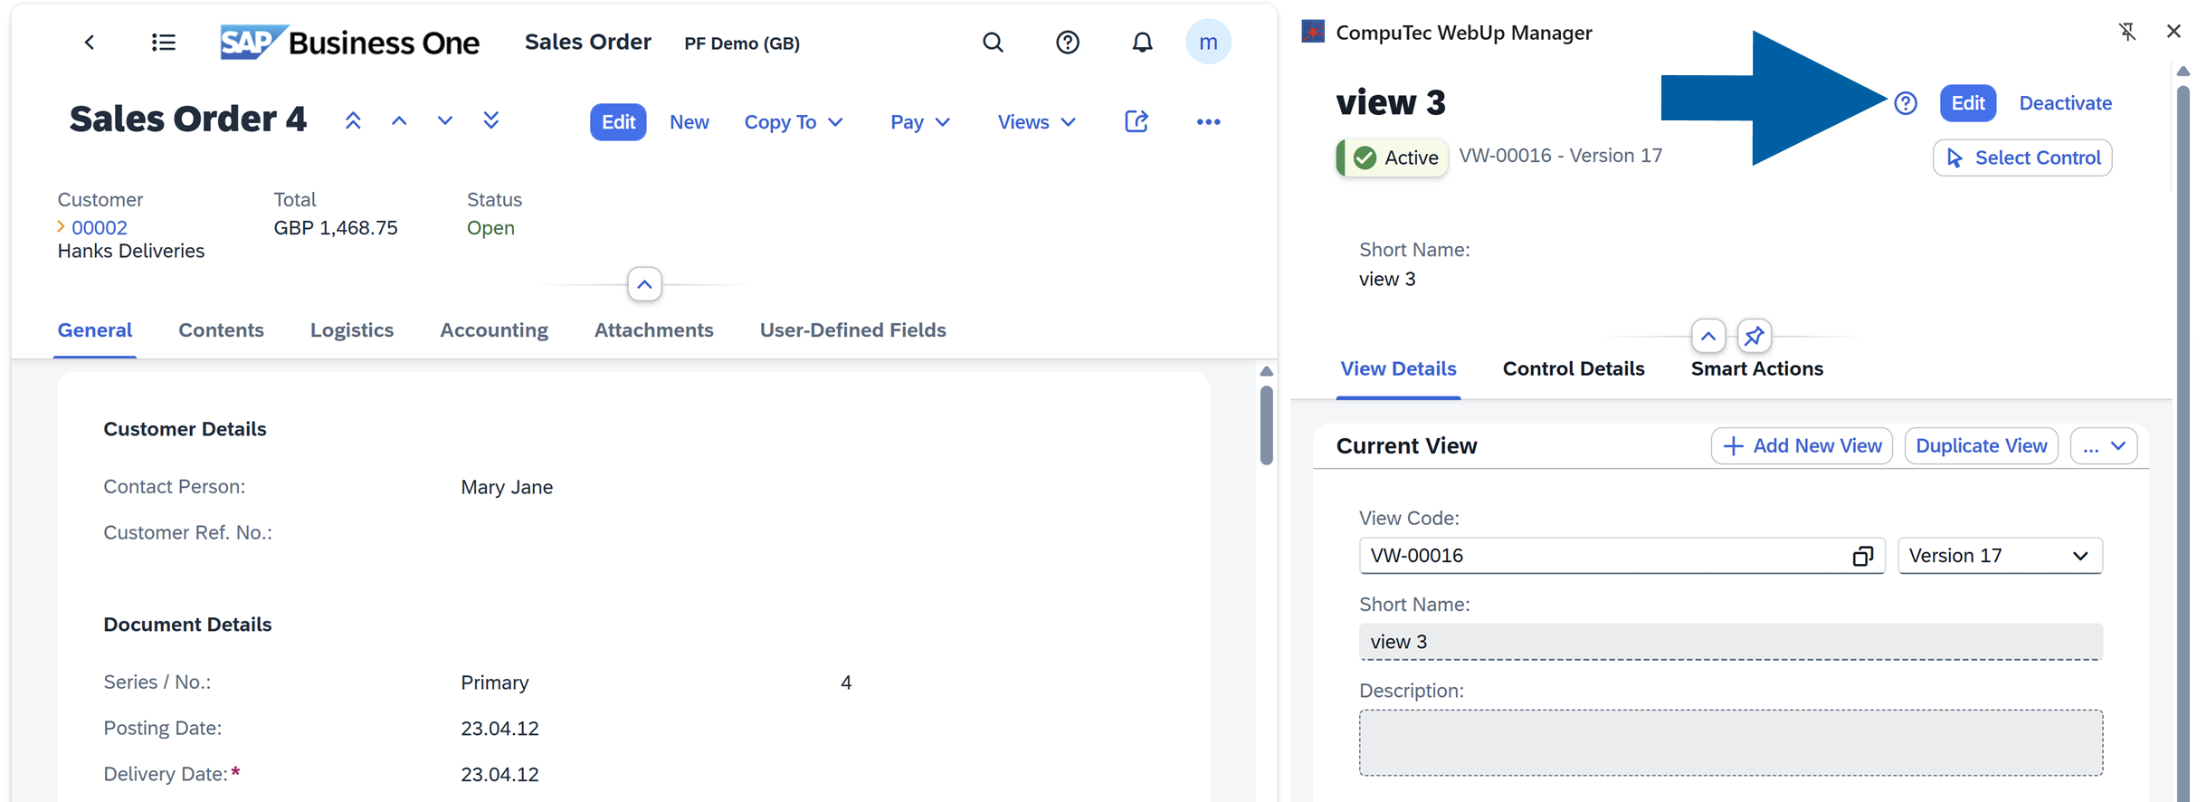2207x802 pixels.
Task: Open customer 00002 link arrow
Action: (x=62, y=227)
